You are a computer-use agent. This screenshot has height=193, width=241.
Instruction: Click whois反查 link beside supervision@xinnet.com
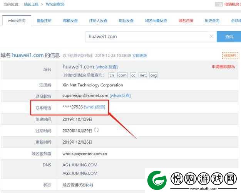[120, 96]
